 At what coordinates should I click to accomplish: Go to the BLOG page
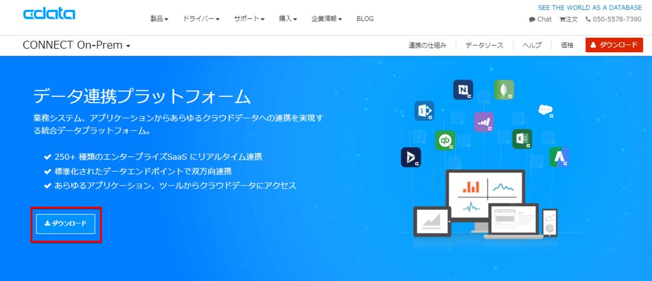[365, 19]
